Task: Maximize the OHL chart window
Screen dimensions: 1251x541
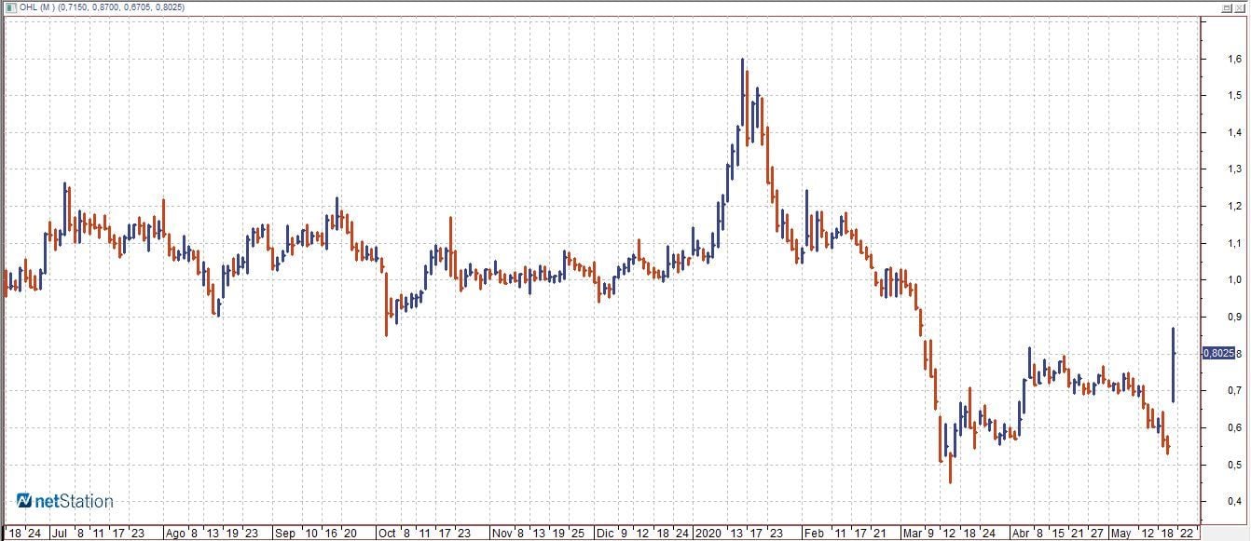Action: click(1228, 7)
